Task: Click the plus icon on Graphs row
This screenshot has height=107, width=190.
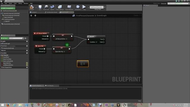Action: coord(27,41)
